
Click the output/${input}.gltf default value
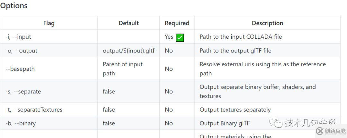[129, 51]
